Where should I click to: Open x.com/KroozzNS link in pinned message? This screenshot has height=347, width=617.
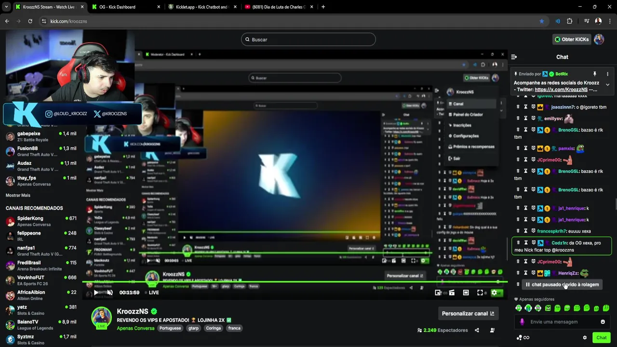[x=561, y=90]
